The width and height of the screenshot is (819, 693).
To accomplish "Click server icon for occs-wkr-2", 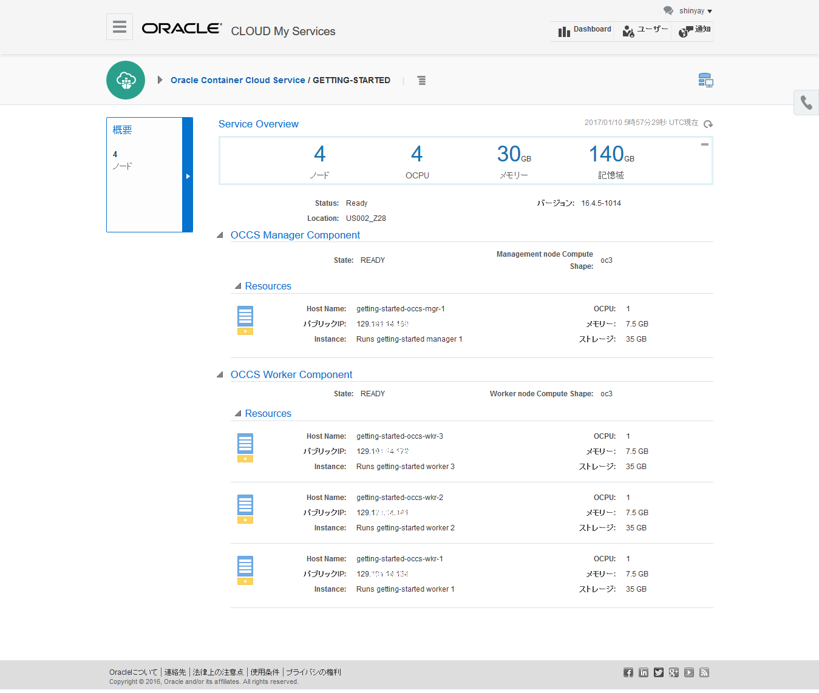I will (245, 509).
